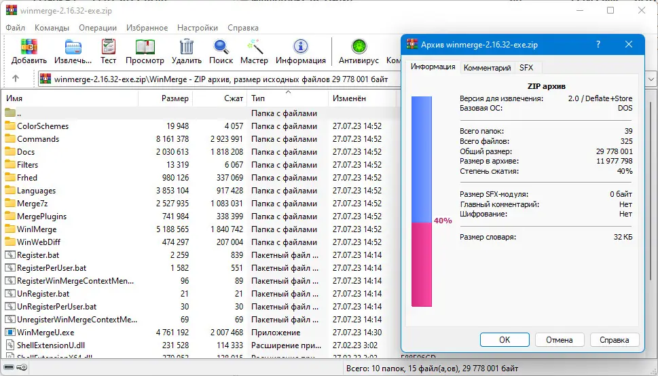Click the archive path address field
The width and height of the screenshot is (658, 376).
(x=218, y=79)
